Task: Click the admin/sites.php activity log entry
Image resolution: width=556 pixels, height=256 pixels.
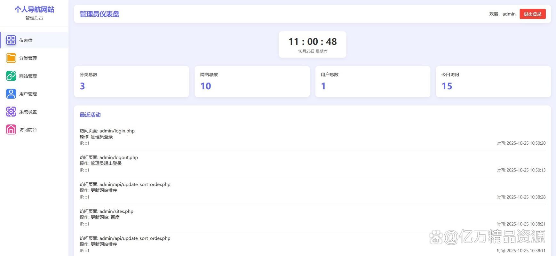Action: point(312,217)
